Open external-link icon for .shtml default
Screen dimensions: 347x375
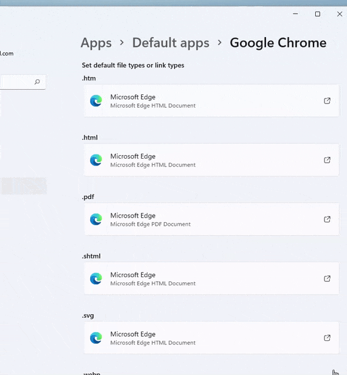click(x=327, y=278)
